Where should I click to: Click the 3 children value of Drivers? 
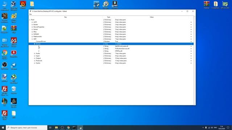coord(119,44)
